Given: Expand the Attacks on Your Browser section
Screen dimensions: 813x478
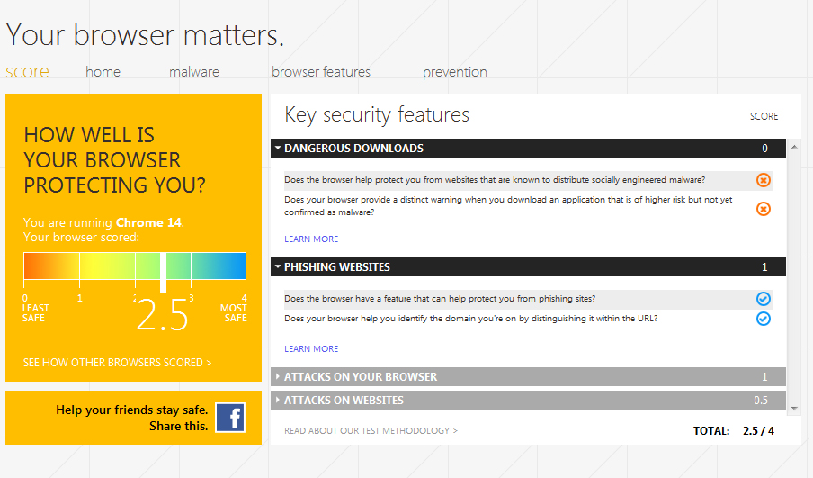Looking at the screenshot, I should click(x=528, y=377).
